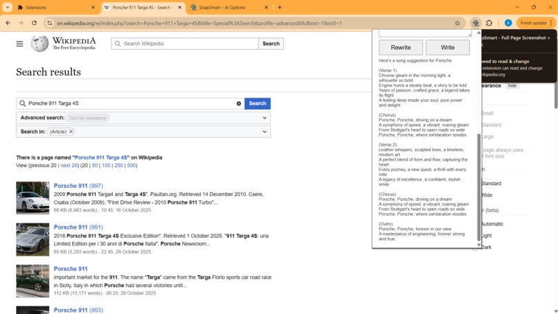
Task: Close the Porsche 911 Targa 4S tab
Action: (180, 7)
